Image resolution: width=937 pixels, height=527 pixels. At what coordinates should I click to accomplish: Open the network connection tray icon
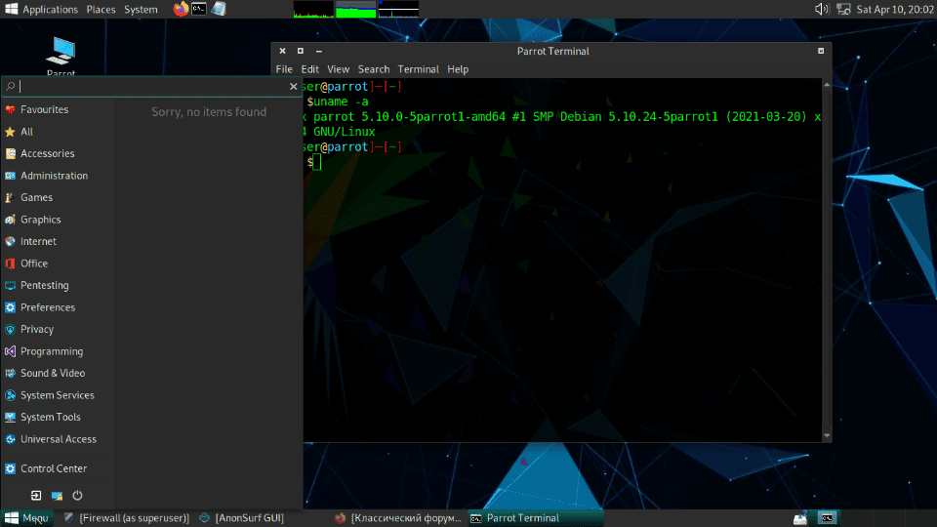(x=843, y=9)
